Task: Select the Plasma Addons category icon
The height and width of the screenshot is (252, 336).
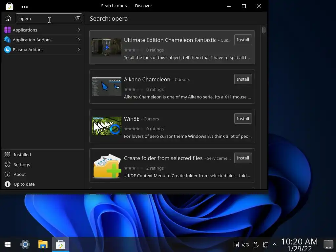Action: [x=8, y=50]
